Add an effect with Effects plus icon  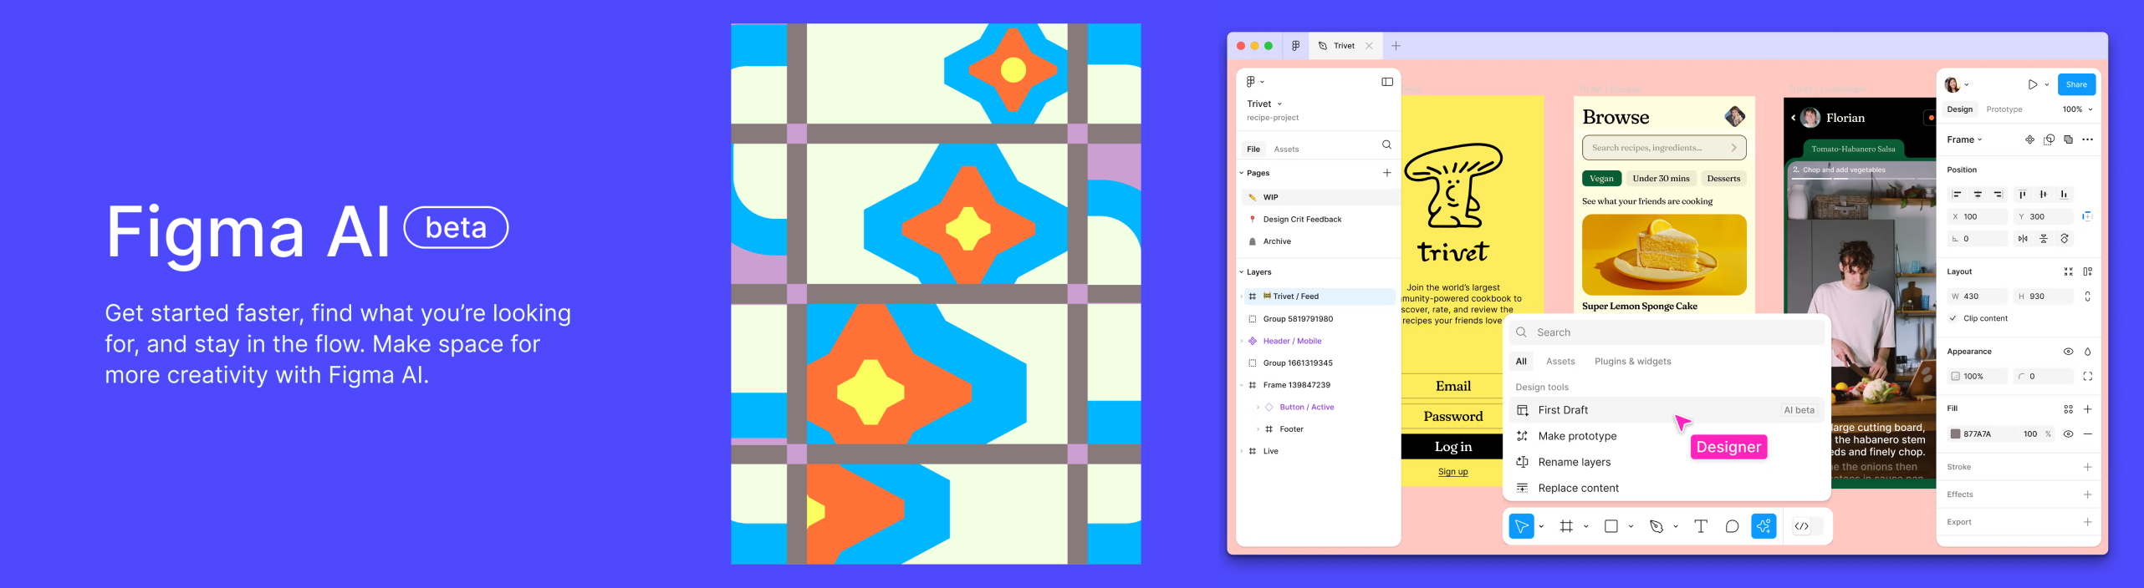[2087, 494]
